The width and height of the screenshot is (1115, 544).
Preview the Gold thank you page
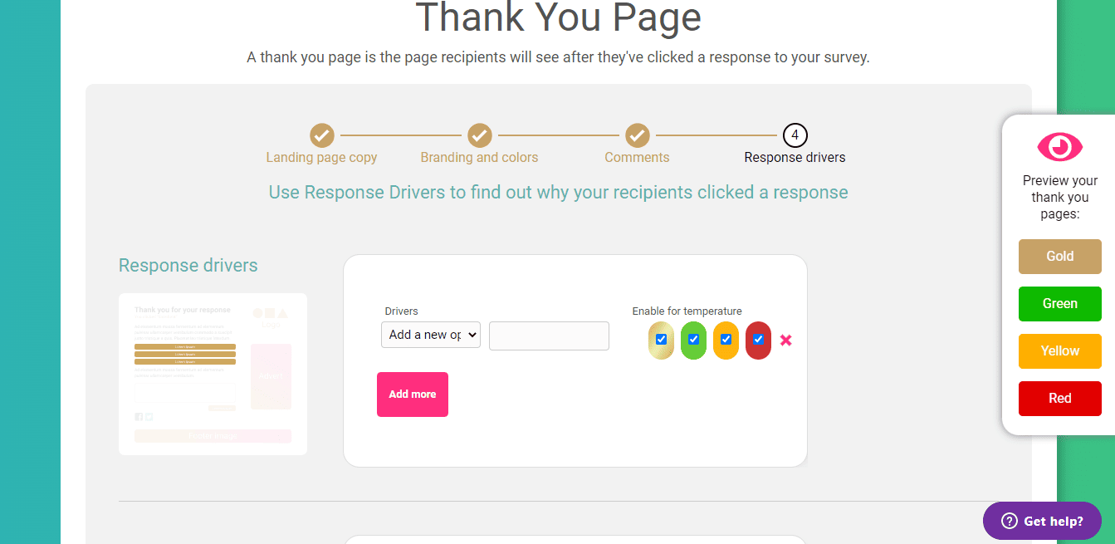[x=1059, y=257]
